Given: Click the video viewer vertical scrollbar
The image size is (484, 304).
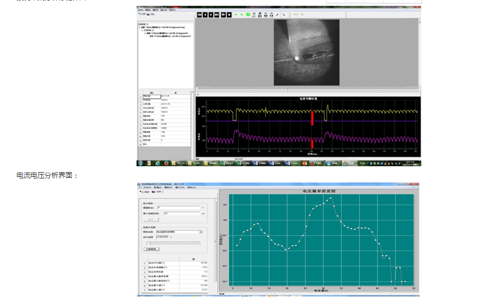Looking at the screenshot, I should point(420,52).
